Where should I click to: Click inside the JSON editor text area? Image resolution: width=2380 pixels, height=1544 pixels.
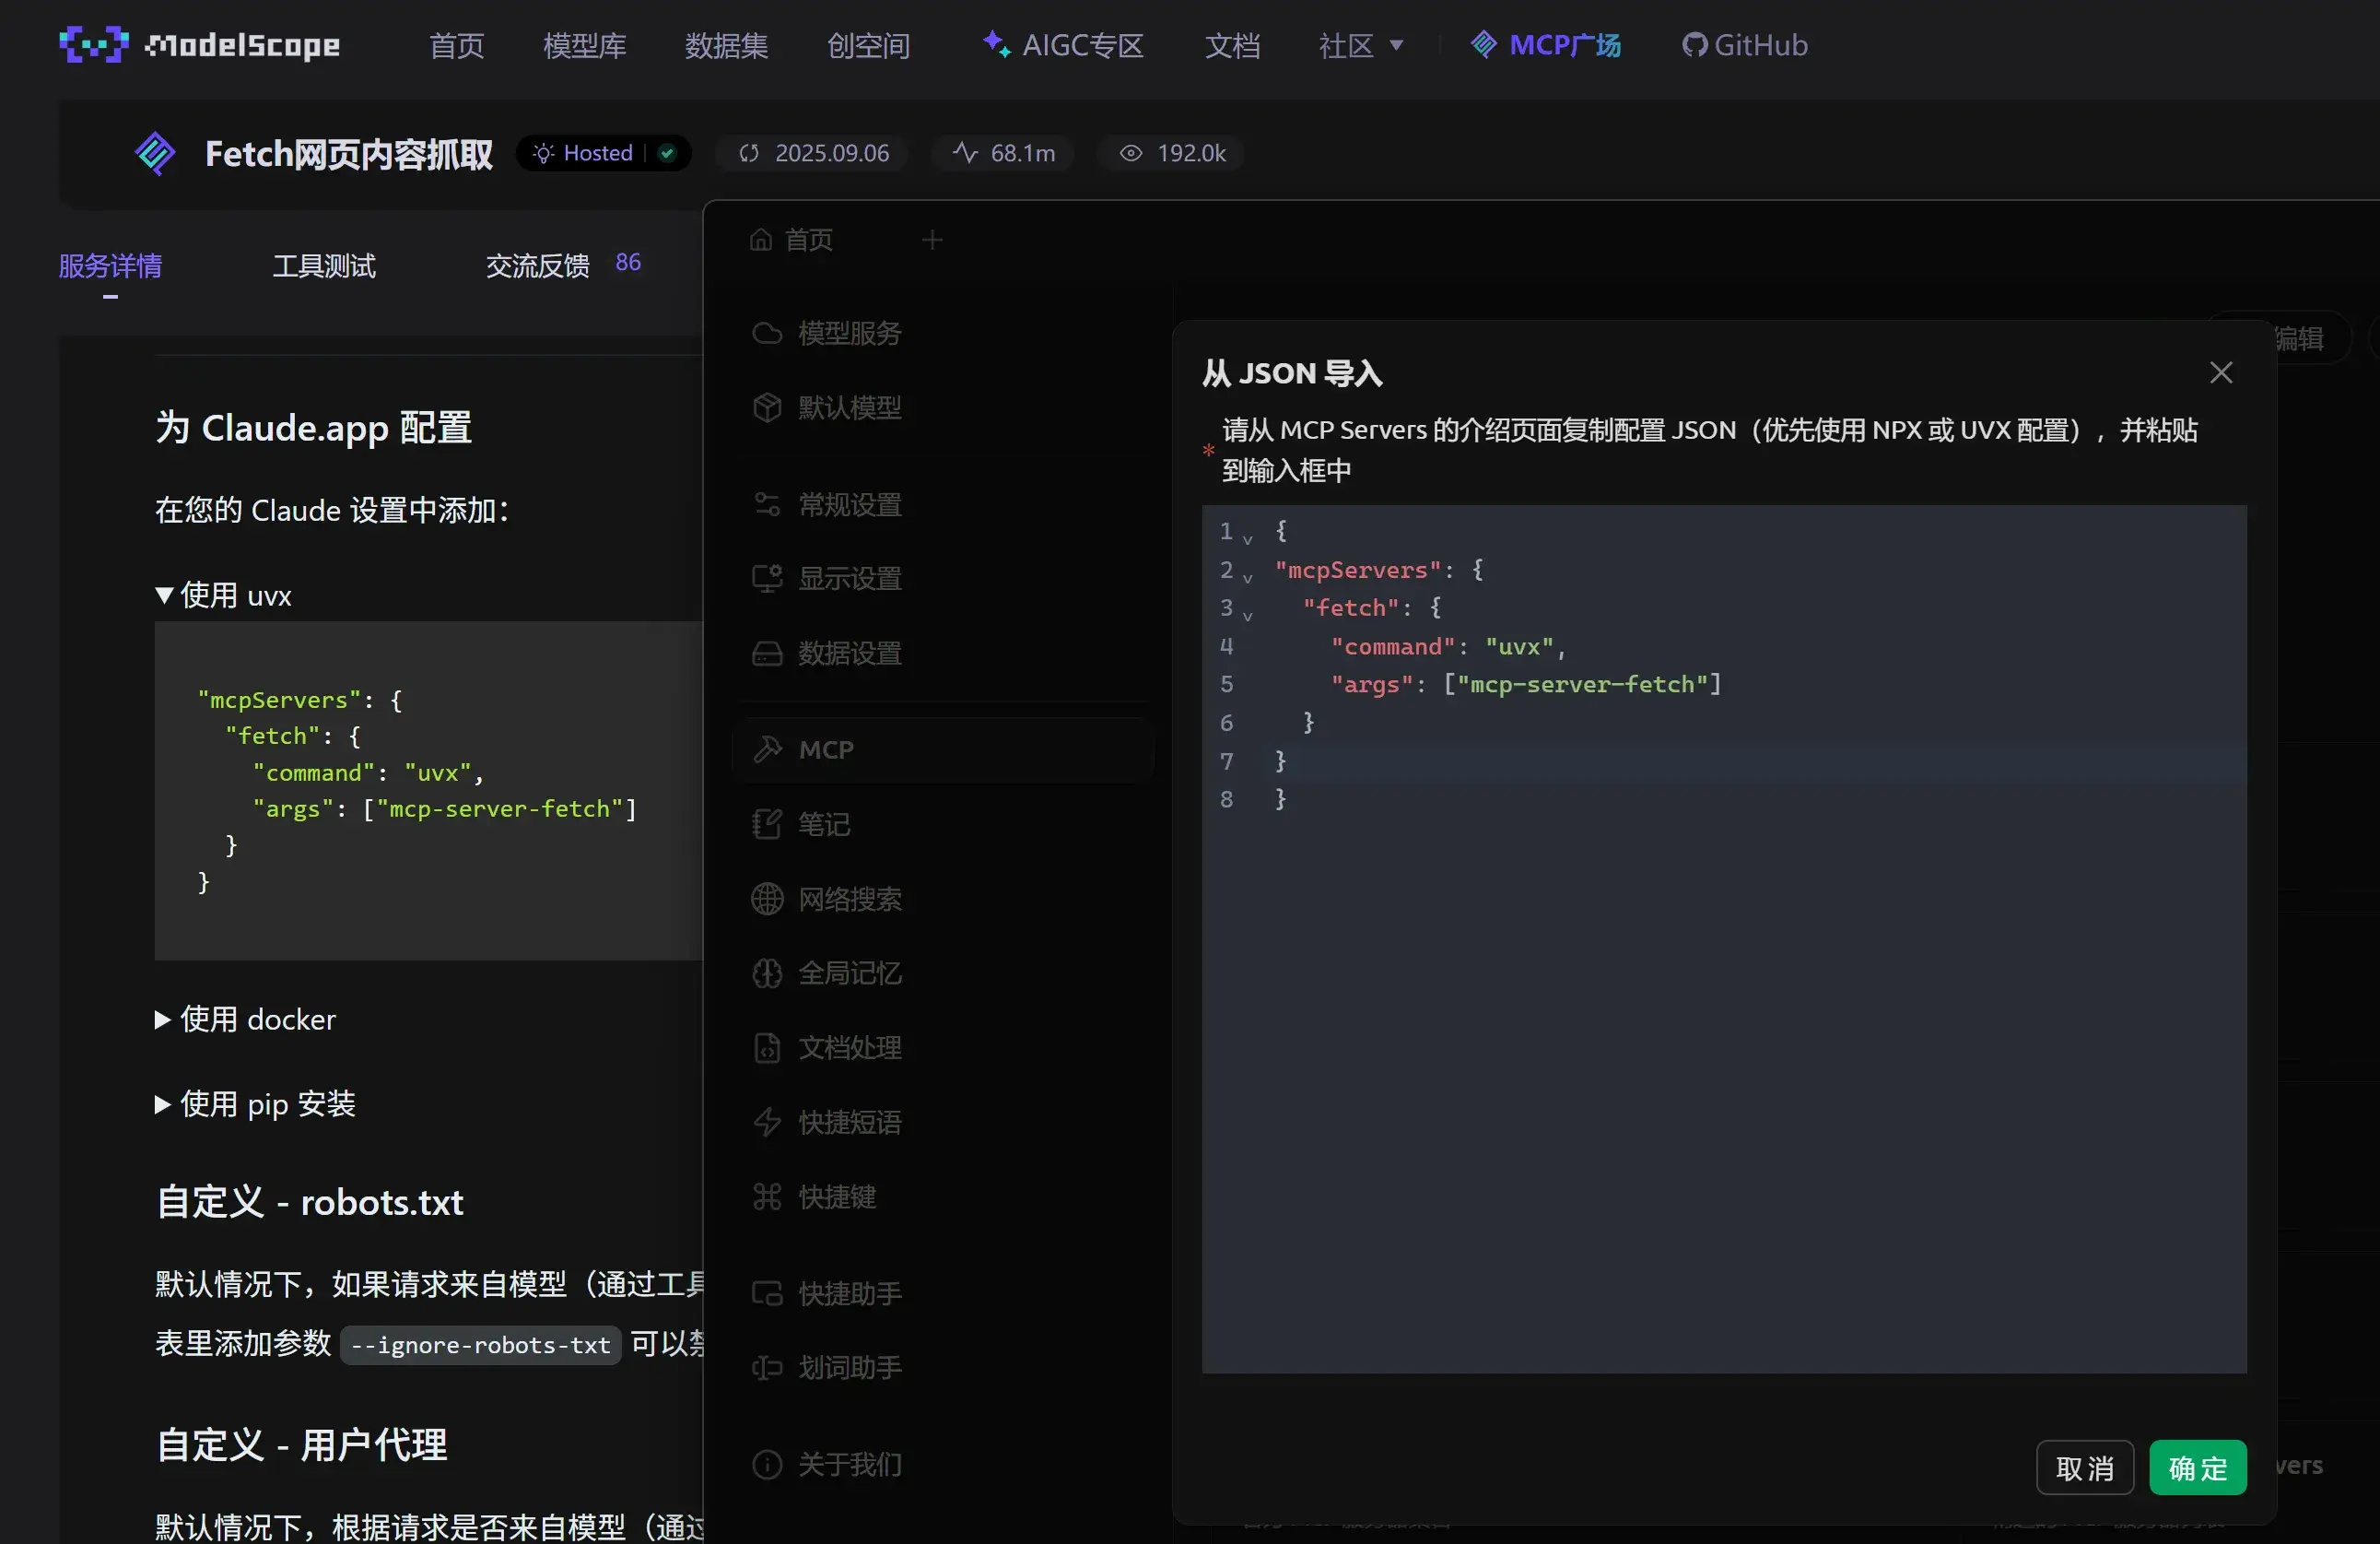click(1724, 938)
